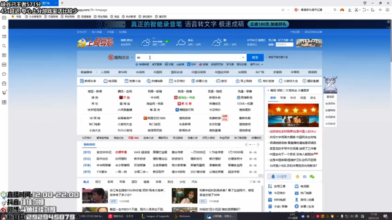The height and width of the screenshot is (220, 392).
Task: Click the 电视剧 category in the icon row
Action: [110, 81]
